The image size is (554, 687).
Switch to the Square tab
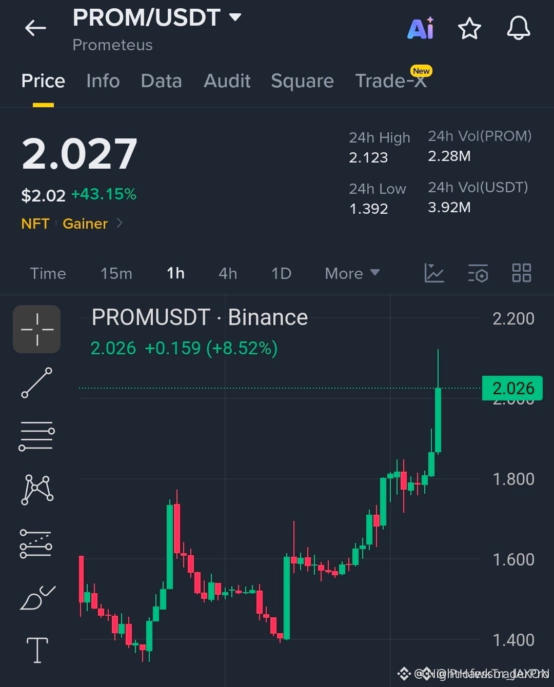coord(302,81)
